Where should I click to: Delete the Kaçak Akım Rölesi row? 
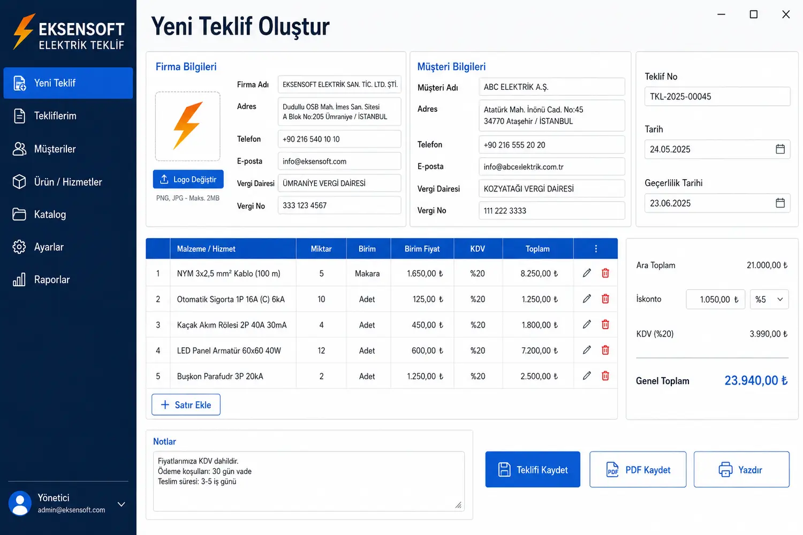pyautogui.click(x=605, y=324)
